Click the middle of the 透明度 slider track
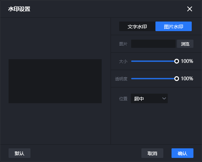This screenshot has width=202, height=162. 154,79
